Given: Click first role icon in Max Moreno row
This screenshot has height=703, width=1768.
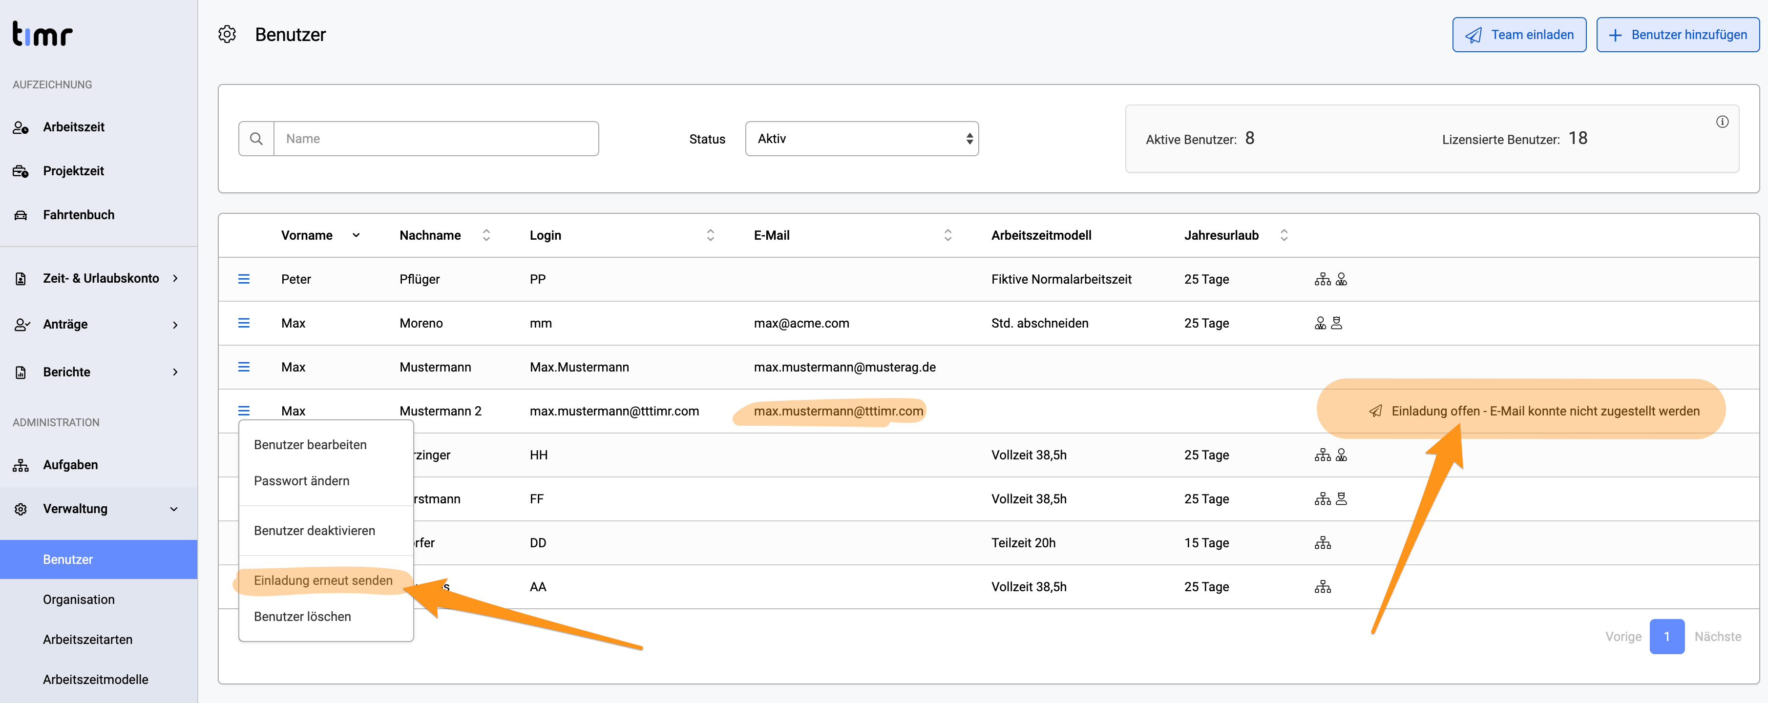Looking at the screenshot, I should pyautogui.click(x=1320, y=323).
